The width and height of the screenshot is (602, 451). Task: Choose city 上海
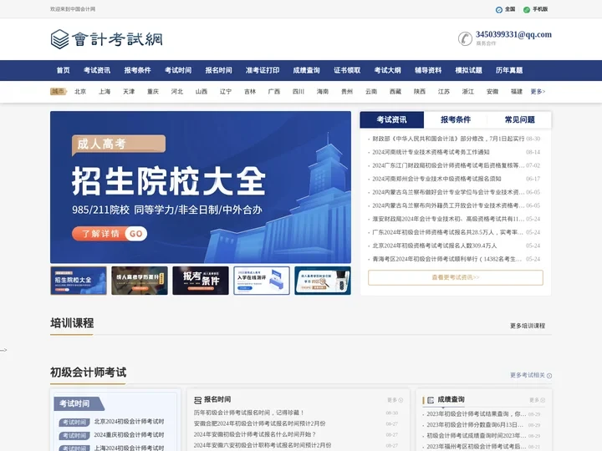pyautogui.click(x=105, y=91)
